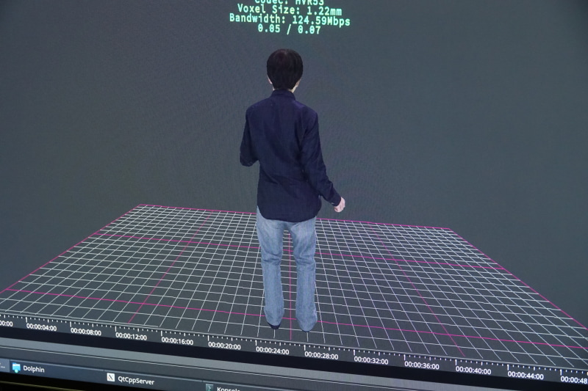Viewport: 588px width, 391px height.
Task: Click the 0.05 / 0.07 value text
Action: 289,29
